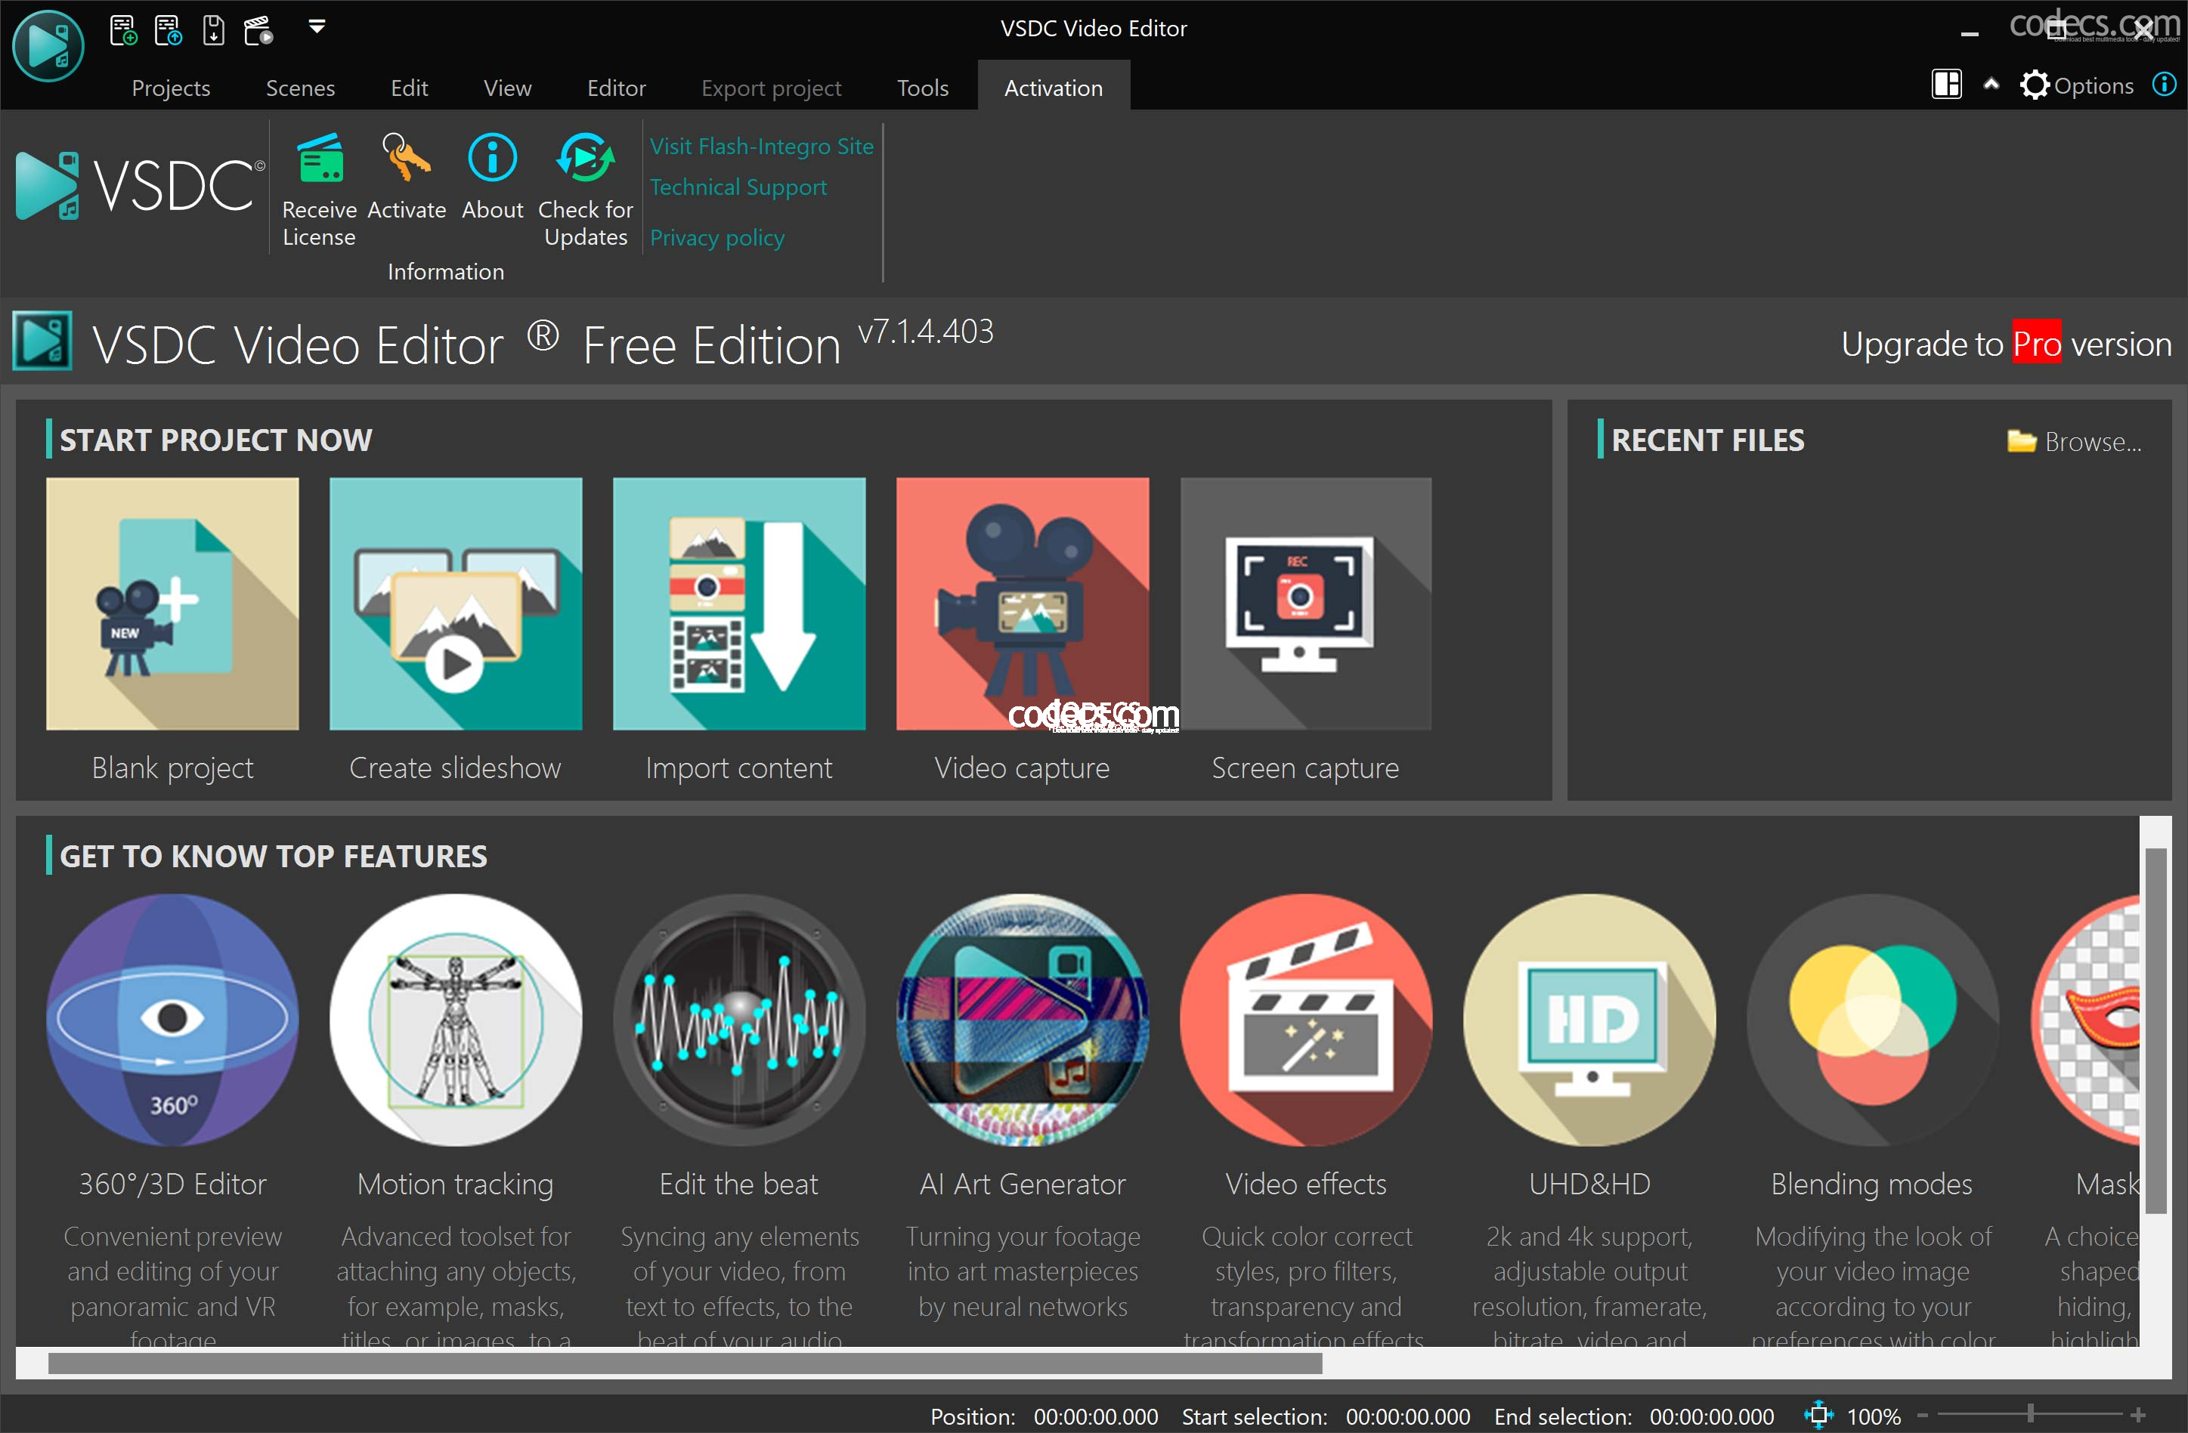Open Options gear settings
The width and height of the screenshot is (2188, 1433).
click(2076, 85)
